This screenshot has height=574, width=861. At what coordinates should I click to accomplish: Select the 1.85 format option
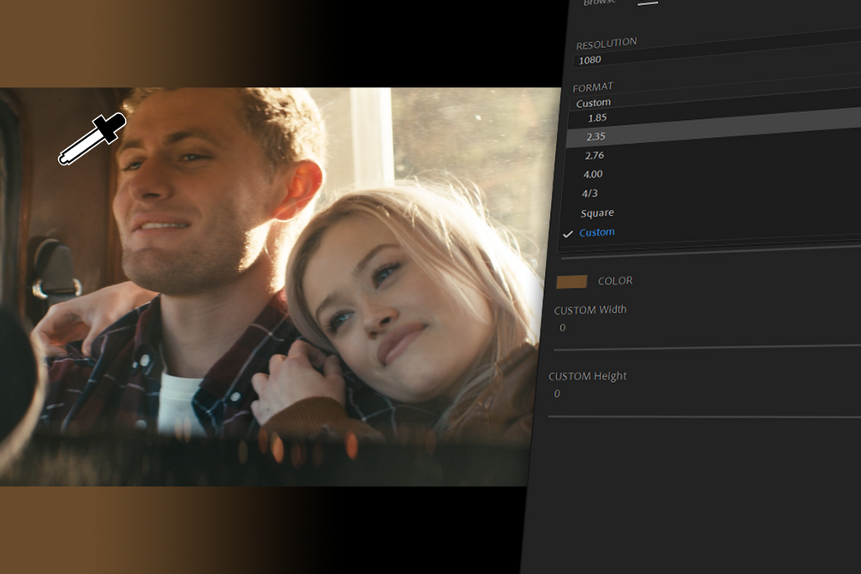[x=597, y=117]
